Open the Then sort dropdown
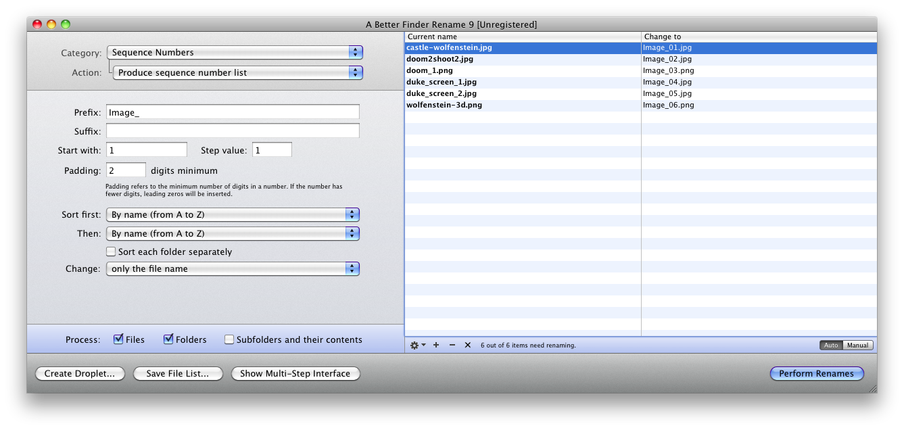Viewport: 904px width, 430px height. [233, 233]
